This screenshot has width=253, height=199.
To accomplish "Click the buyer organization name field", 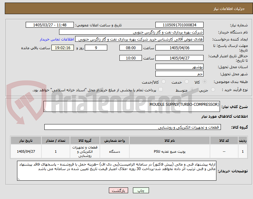I will 131,32.
